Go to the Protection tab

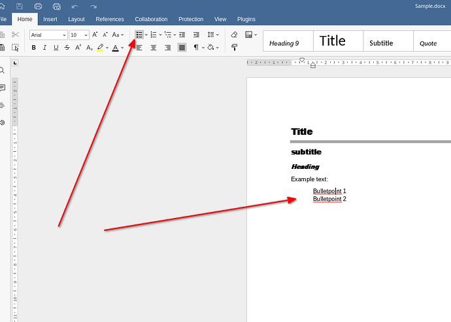point(191,19)
